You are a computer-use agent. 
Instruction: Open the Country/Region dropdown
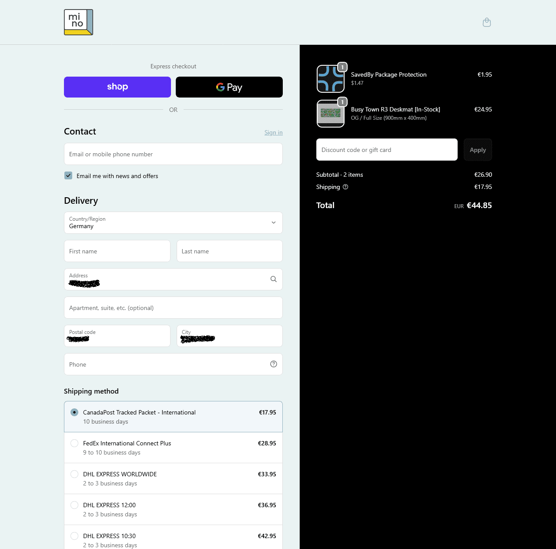coord(173,222)
